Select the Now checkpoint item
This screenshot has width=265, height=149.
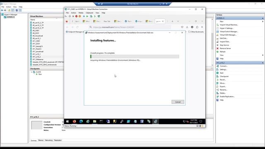(40, 74)
